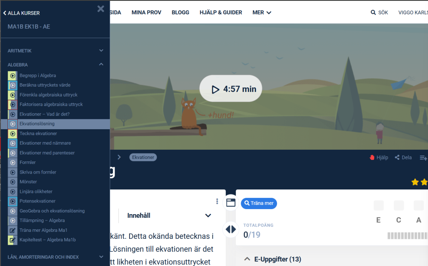Click the Träna mer button

tap(259, 204)
